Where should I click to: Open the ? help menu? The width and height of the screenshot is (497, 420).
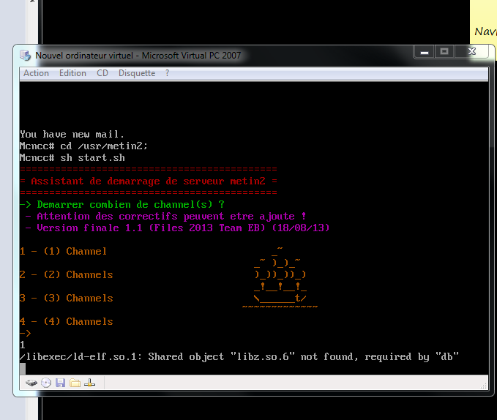pyautogui.click(x=168, y=73)
